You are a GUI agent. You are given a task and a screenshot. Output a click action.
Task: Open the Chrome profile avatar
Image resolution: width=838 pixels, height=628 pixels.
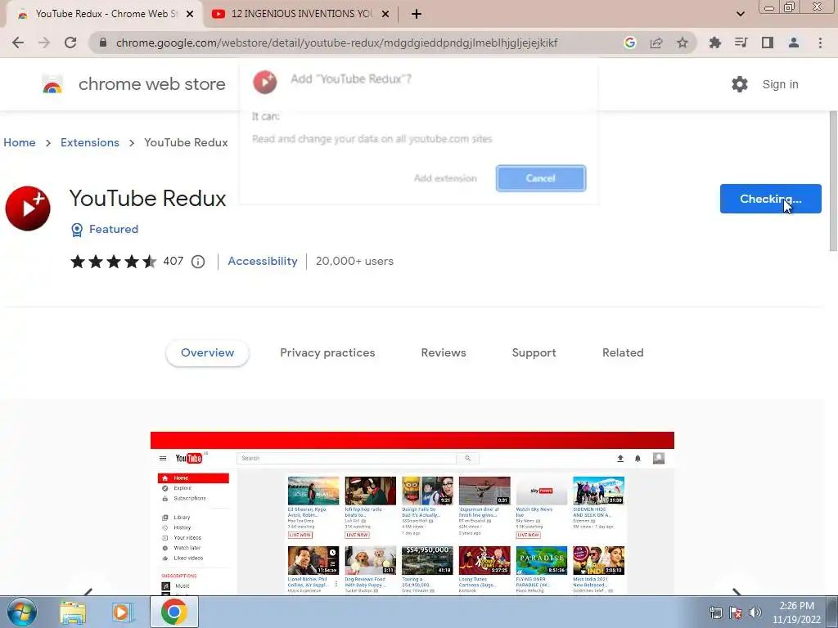(x=794, y=43)
